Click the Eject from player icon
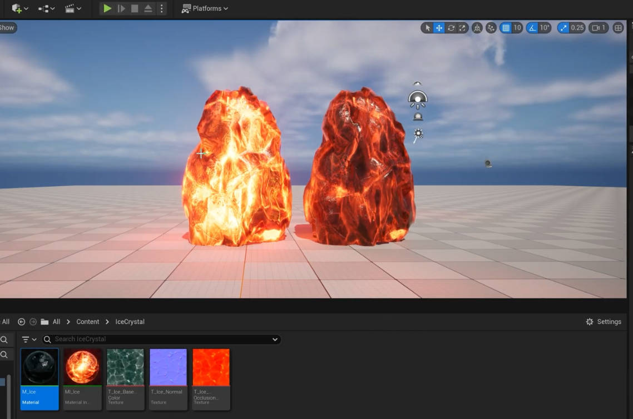This screenshot has width=633, height=419. click(148, 8)
